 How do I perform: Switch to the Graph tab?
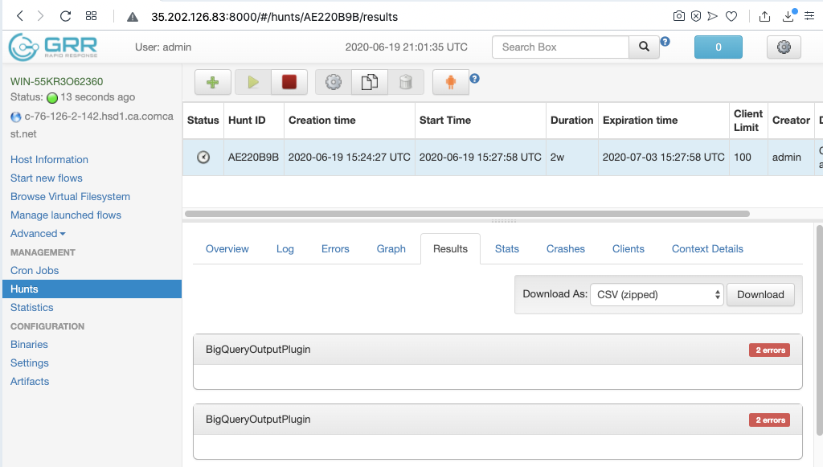(x=391, y=248)
